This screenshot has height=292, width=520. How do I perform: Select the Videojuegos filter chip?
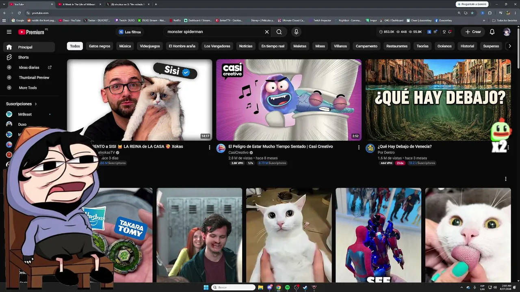point(150,46)
